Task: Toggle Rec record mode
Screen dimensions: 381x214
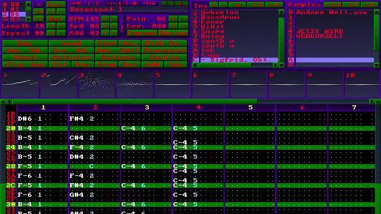Action: point(130,65)
